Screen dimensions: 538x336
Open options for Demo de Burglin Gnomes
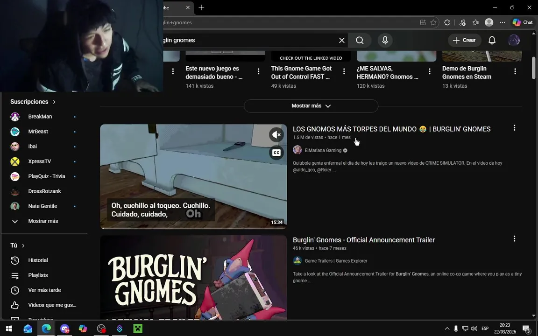pyautogui.click(x=515, y=71)
